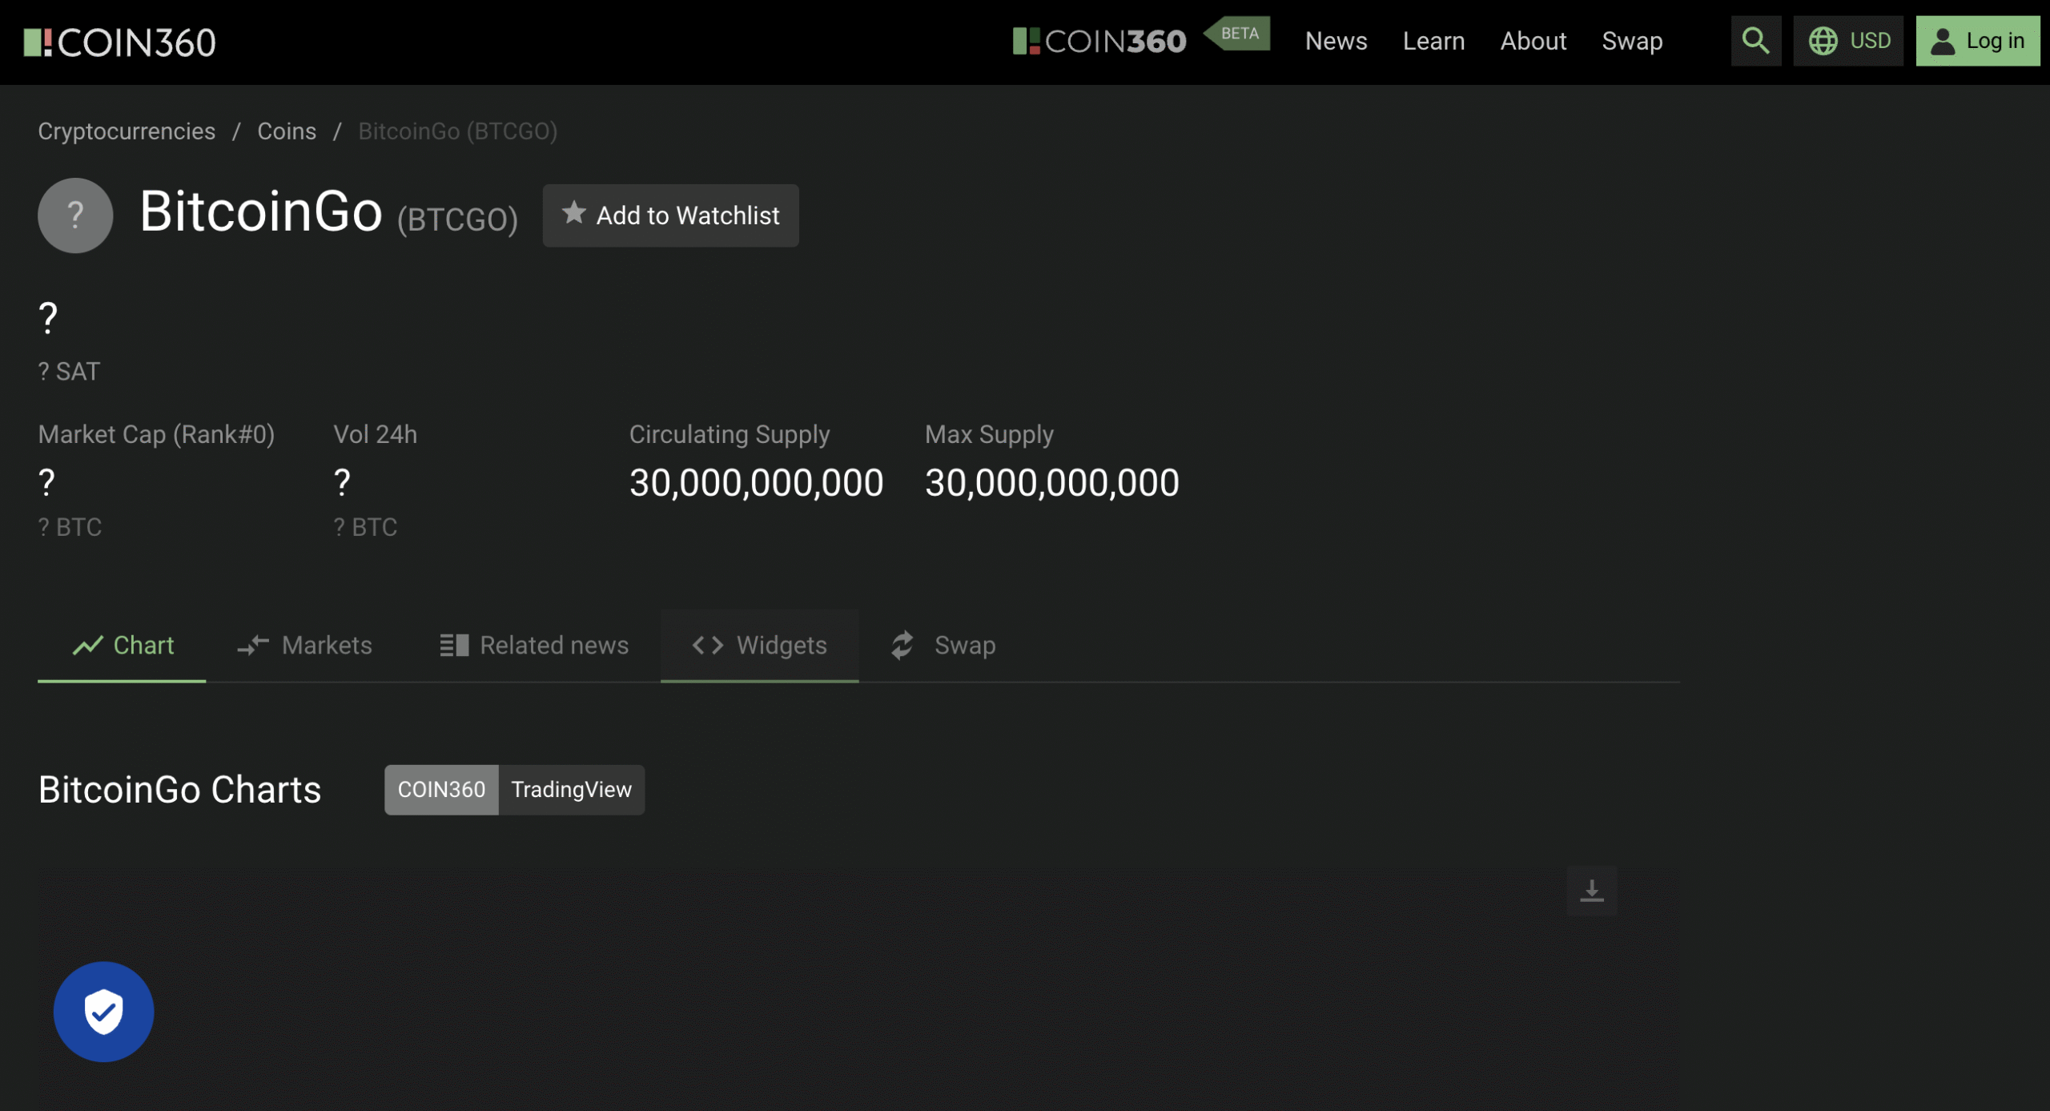Viewport: 2050px width, 1111px height.
Task: Click the ? SAT price text
Action: pyautogui.click(x=69, y=372)
